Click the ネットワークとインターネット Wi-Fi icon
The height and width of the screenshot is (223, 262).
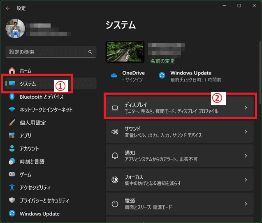(12, 110)
